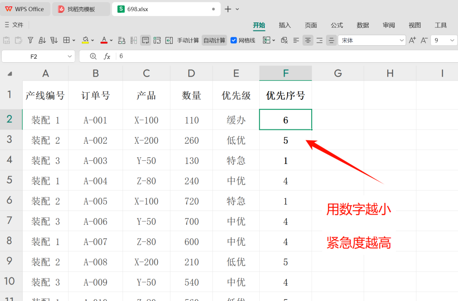Click the clear formatting icon
This screenshot has width=458, height=301.
click(x=284, y=40)
